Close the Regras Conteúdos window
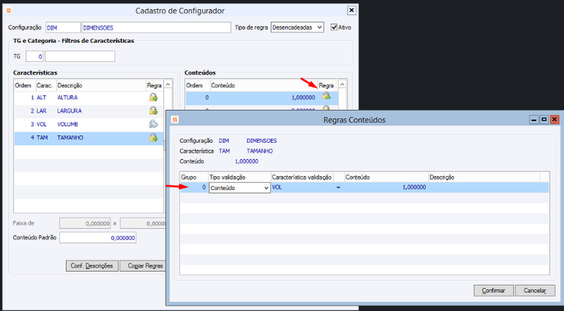The image size is (564, 311). pyautogui.click(x=555, y=120)
